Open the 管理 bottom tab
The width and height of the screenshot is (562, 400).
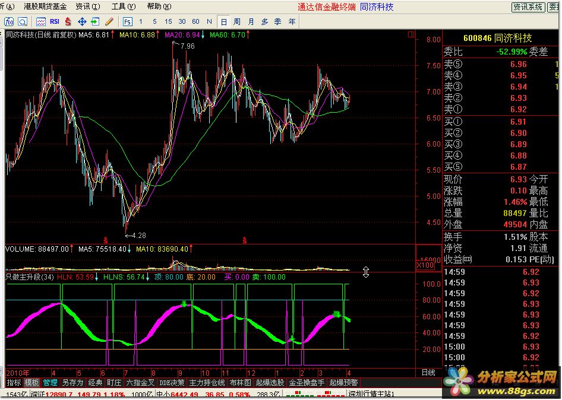click(50, 383)
